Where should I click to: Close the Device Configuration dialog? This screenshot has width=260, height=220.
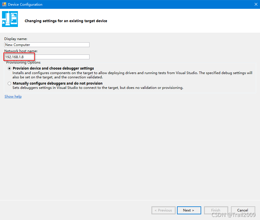click(x=256, y=4)
